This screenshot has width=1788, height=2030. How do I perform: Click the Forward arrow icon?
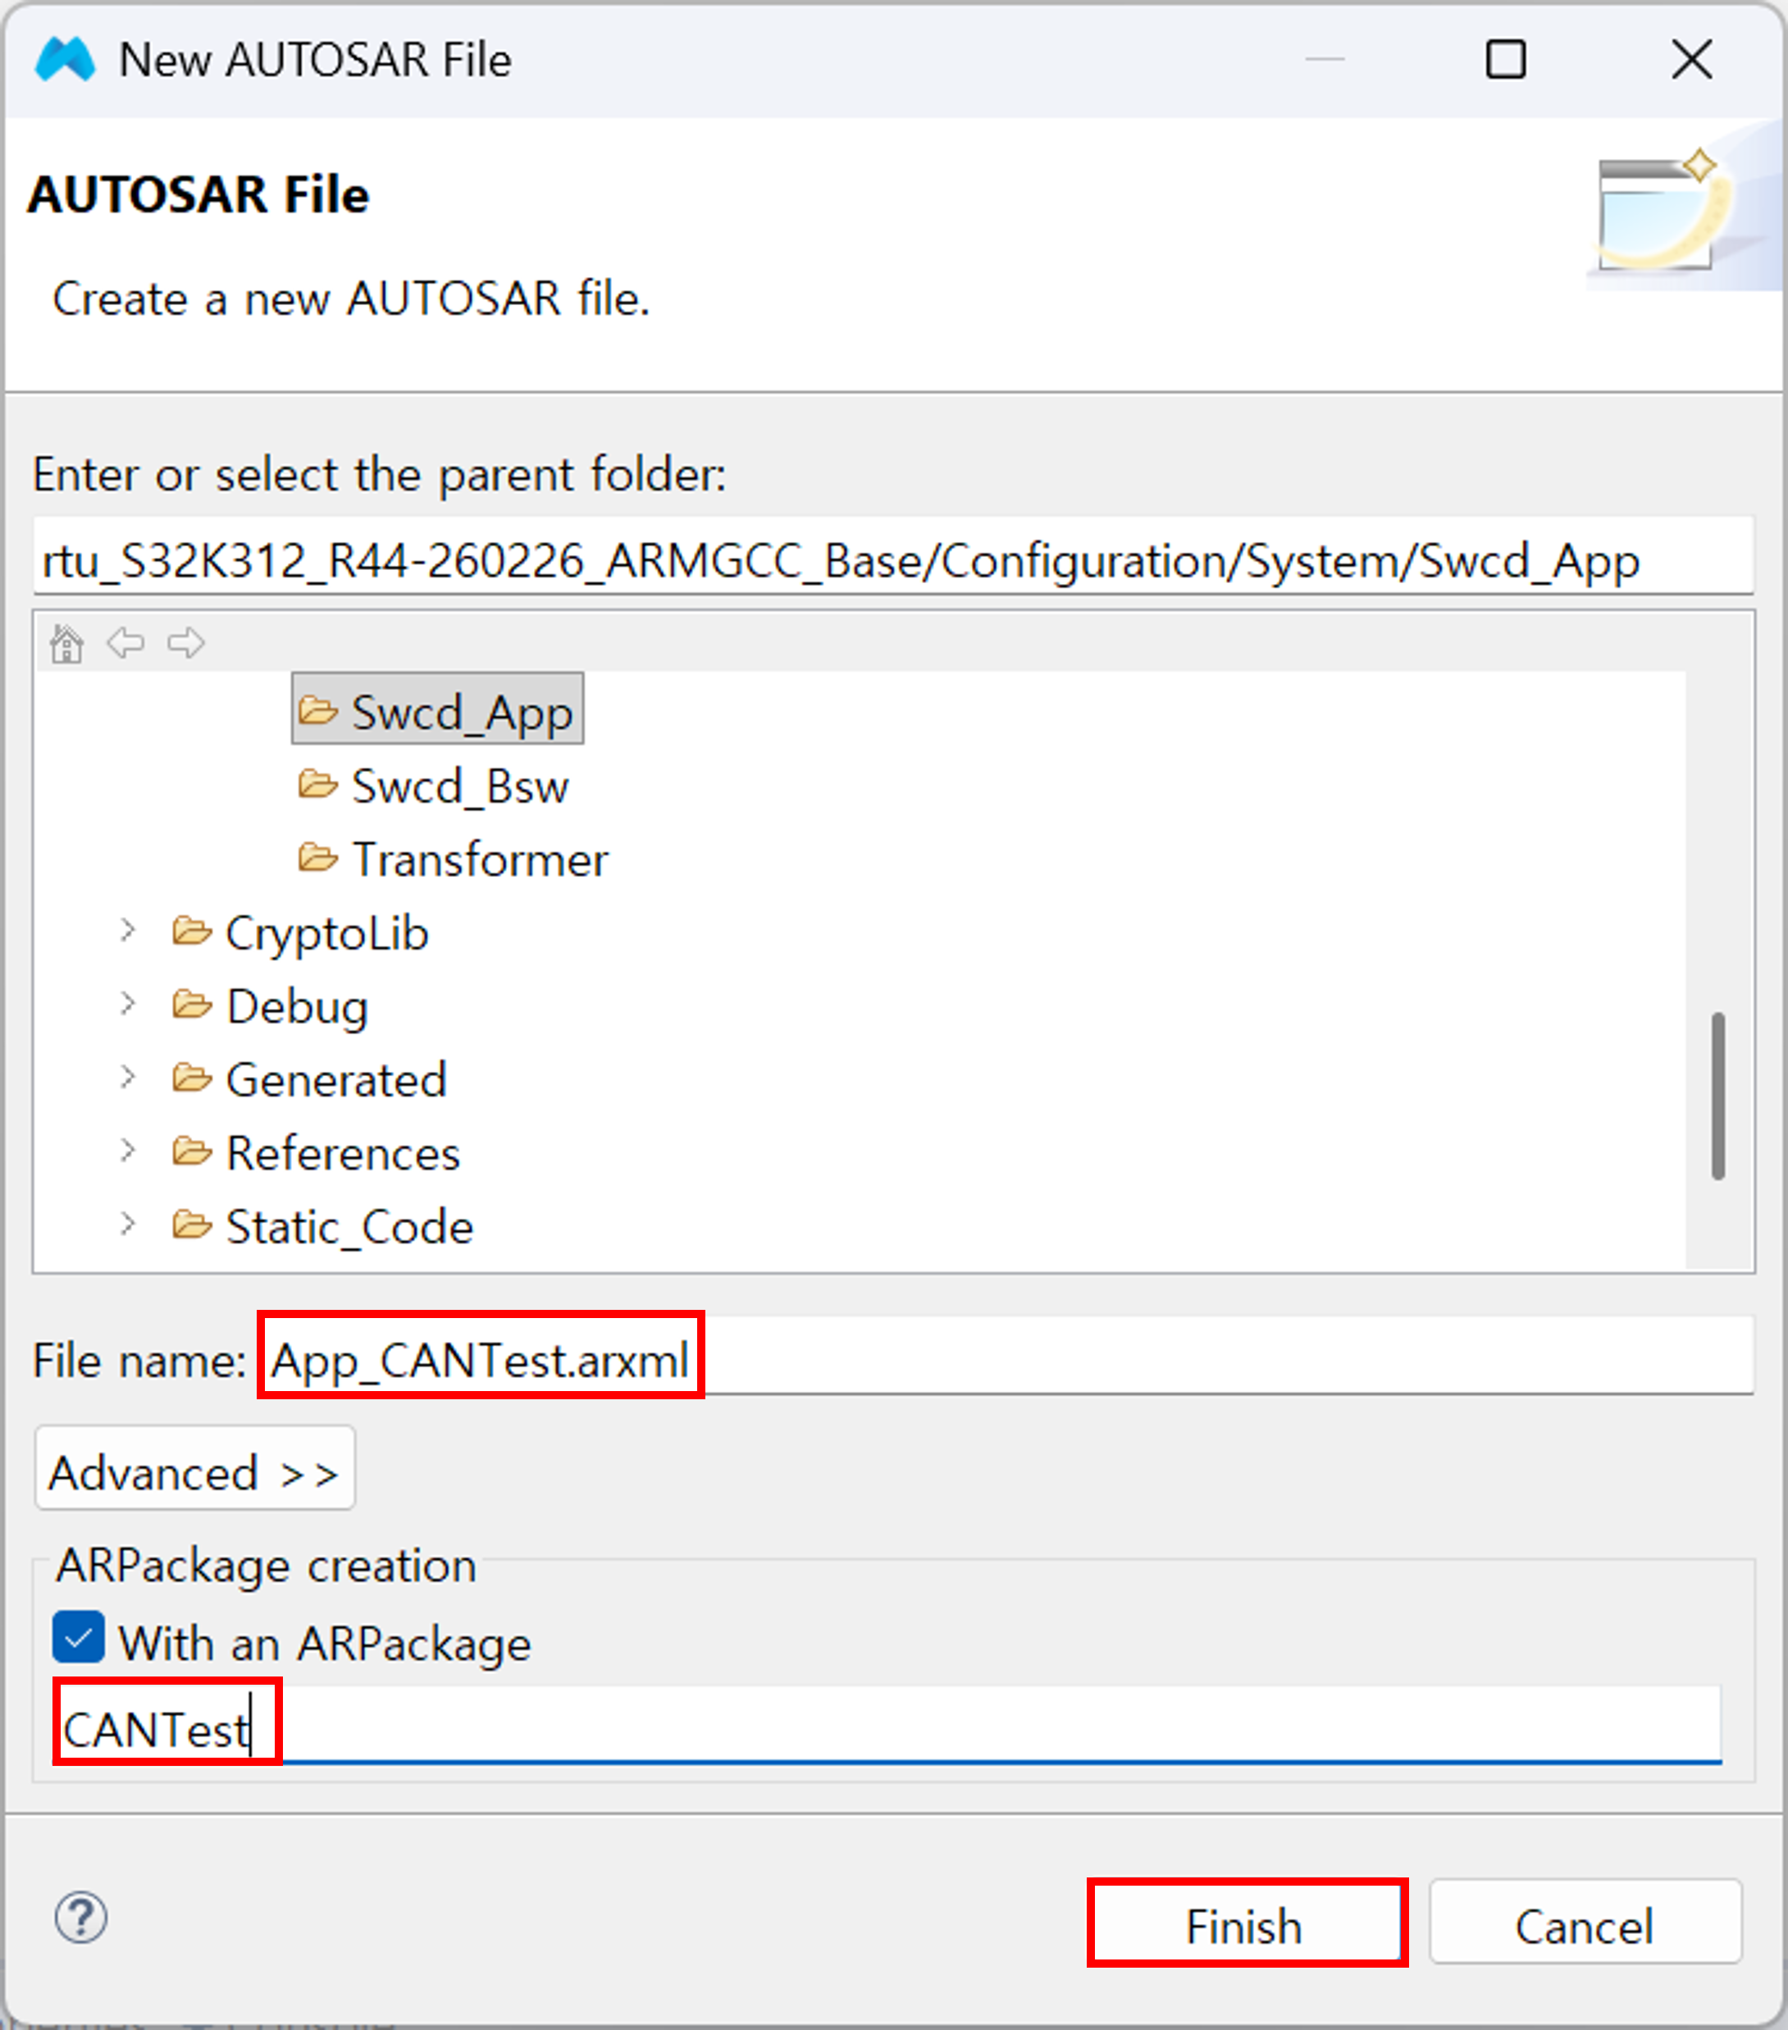(x=185, y=644)
